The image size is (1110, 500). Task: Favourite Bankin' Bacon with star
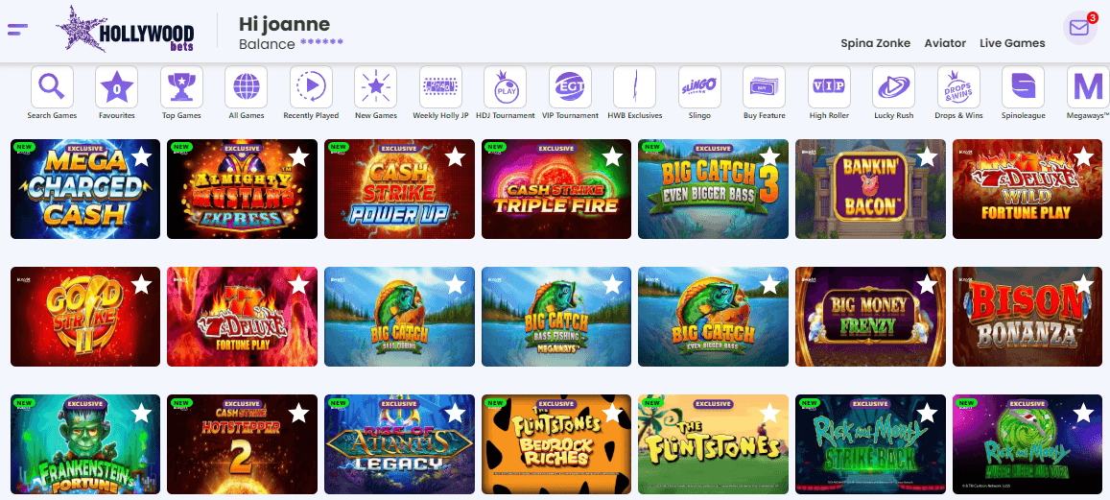pyautogui.click(x=927, y=157)
